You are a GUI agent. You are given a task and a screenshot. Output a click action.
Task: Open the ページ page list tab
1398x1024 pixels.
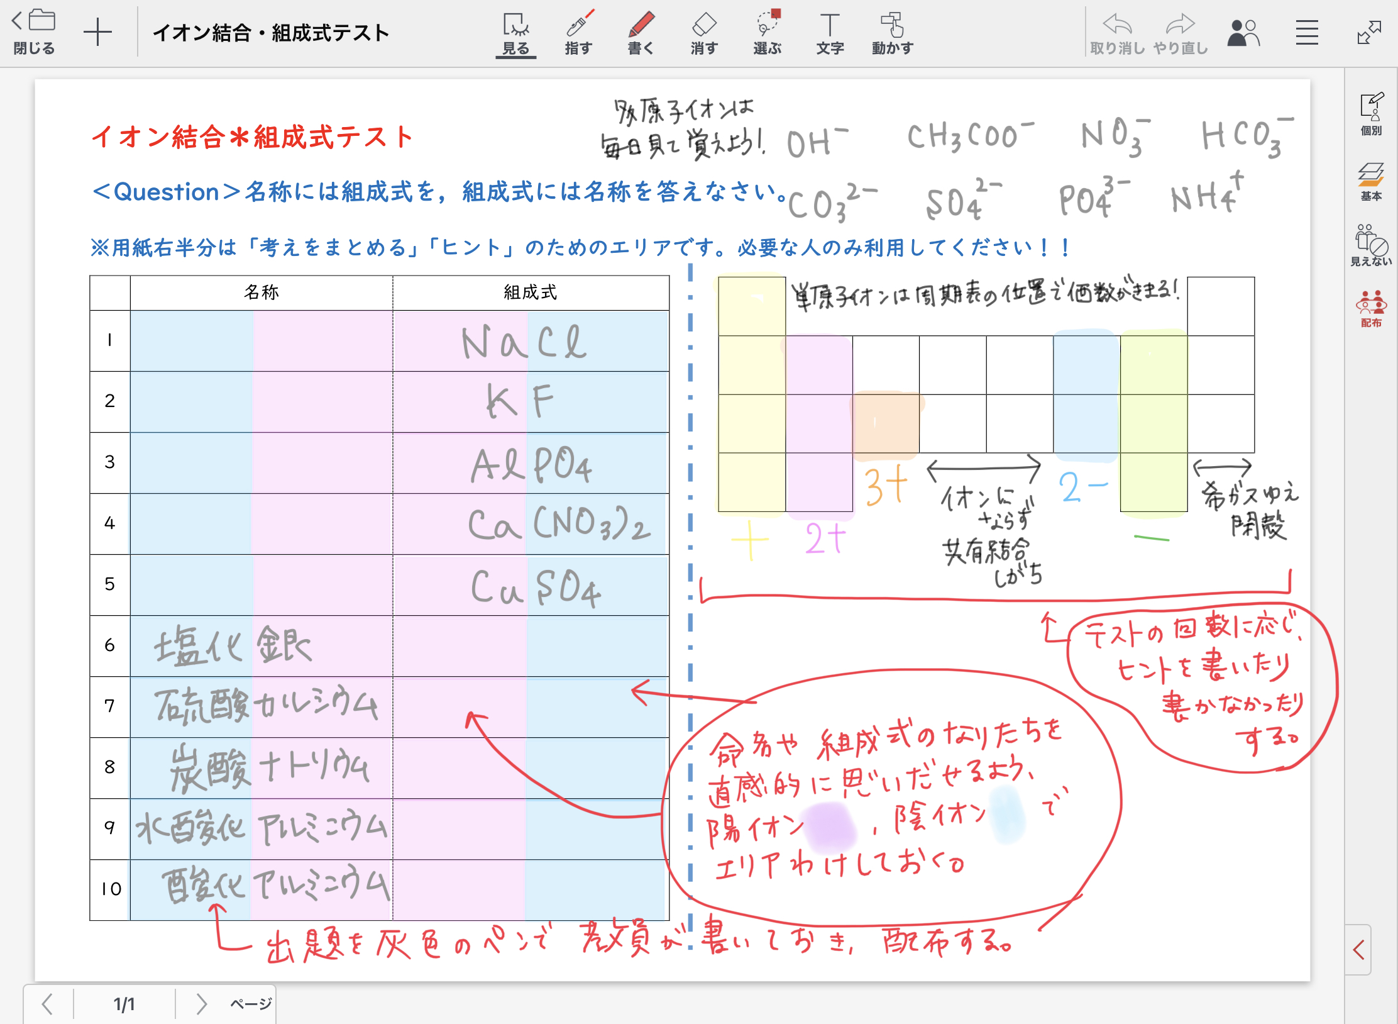[251, 1004]
